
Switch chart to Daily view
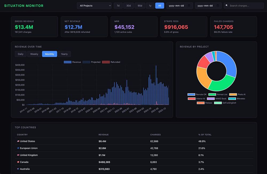21,54
